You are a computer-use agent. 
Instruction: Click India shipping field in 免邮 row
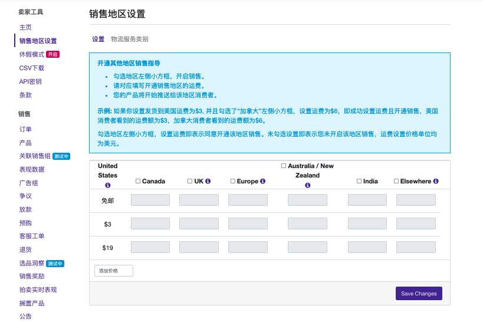click(x=367, y=200)
